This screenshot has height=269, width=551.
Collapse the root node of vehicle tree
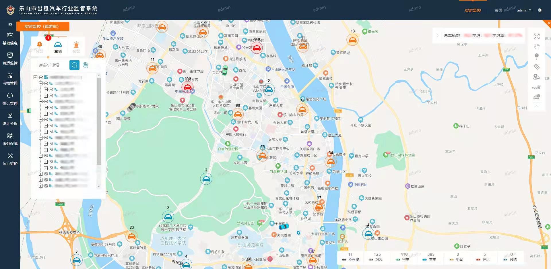tap(35, 77)
